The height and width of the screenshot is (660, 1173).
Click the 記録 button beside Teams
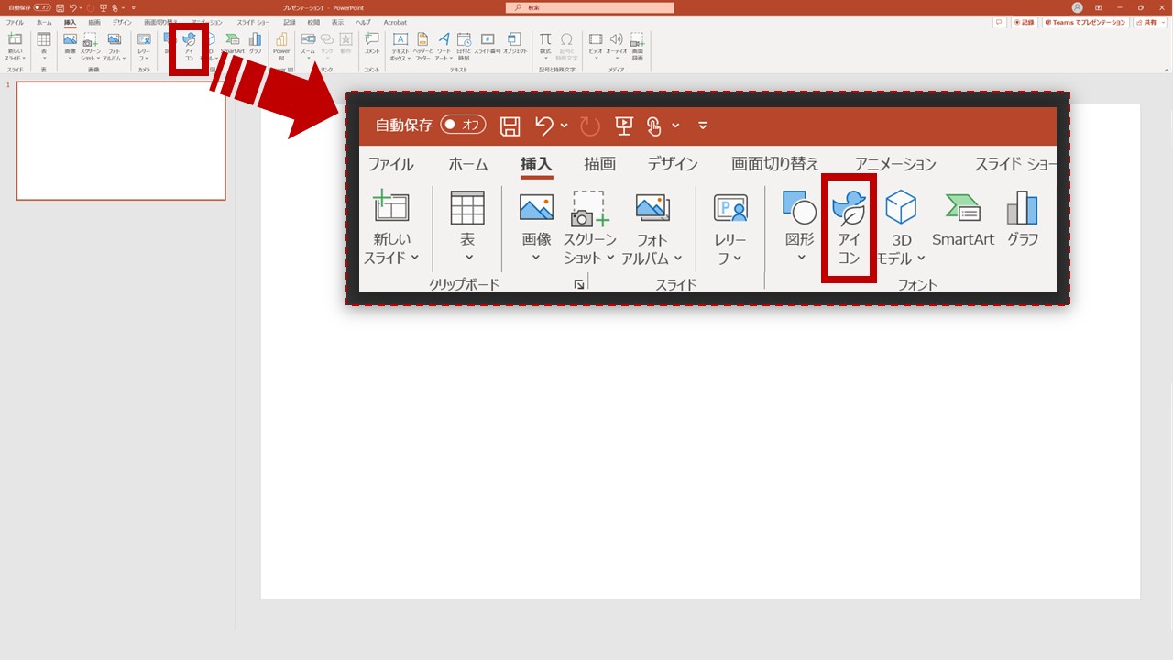click(x=1025, y=22)
